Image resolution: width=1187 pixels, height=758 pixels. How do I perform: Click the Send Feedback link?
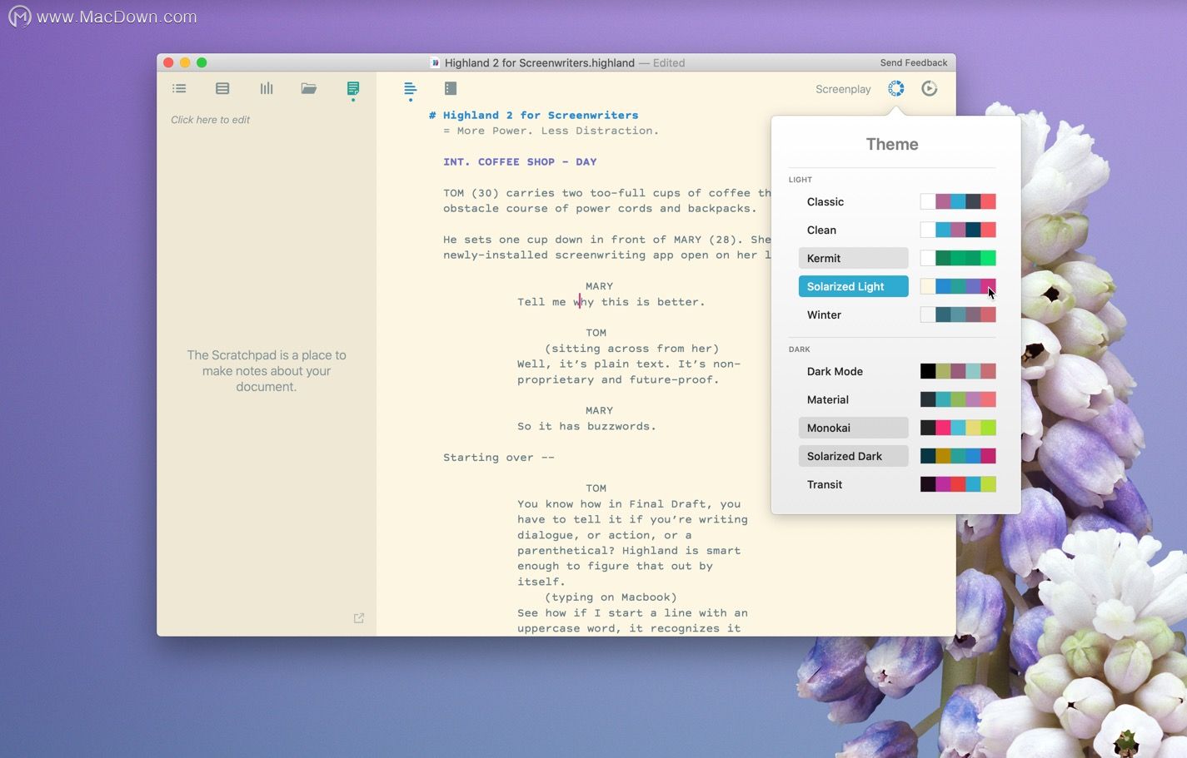click(913, 62)
